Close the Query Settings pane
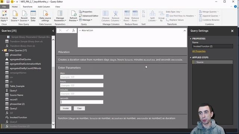Viewport: 239px width, 134px height. point(232,31)
